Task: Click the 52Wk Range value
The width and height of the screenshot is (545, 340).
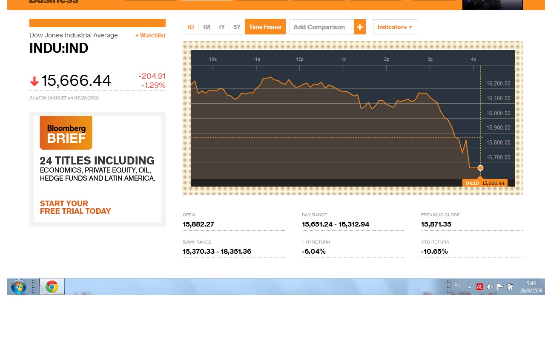Action: (x=217, y=251)
